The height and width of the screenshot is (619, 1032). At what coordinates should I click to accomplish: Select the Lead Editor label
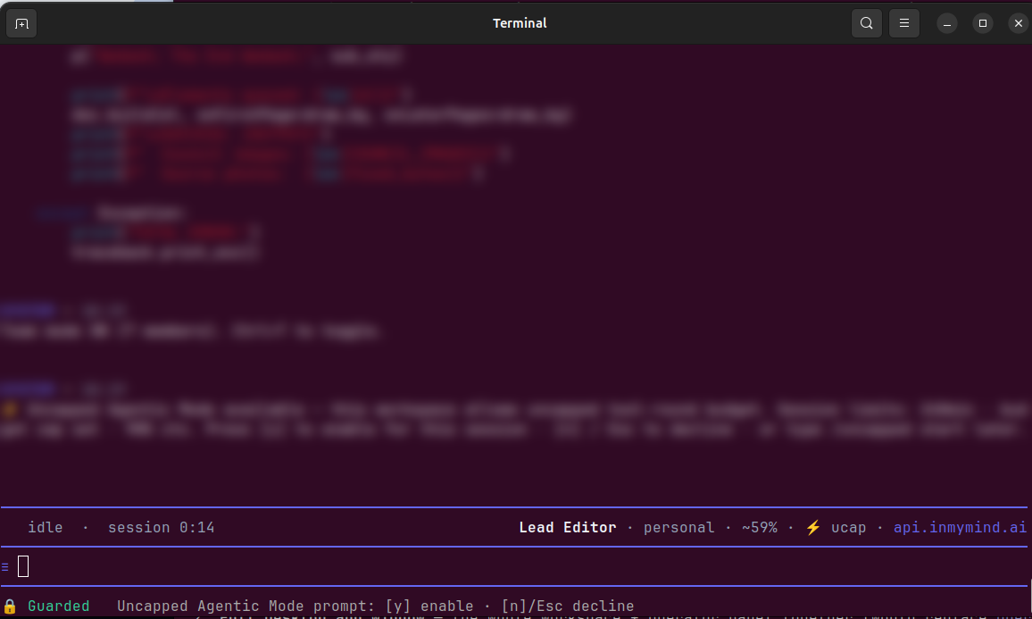(568, 528)
